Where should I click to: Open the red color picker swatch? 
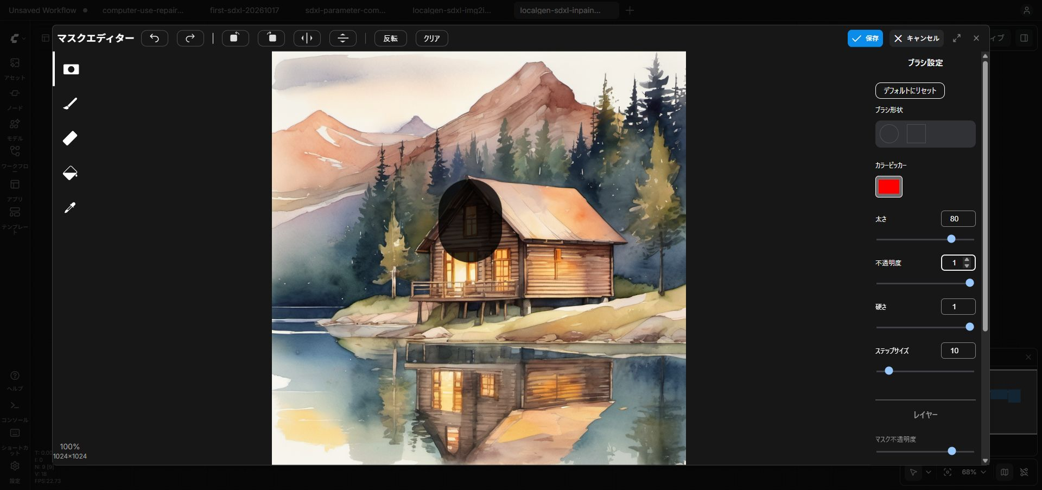point(889,187)
